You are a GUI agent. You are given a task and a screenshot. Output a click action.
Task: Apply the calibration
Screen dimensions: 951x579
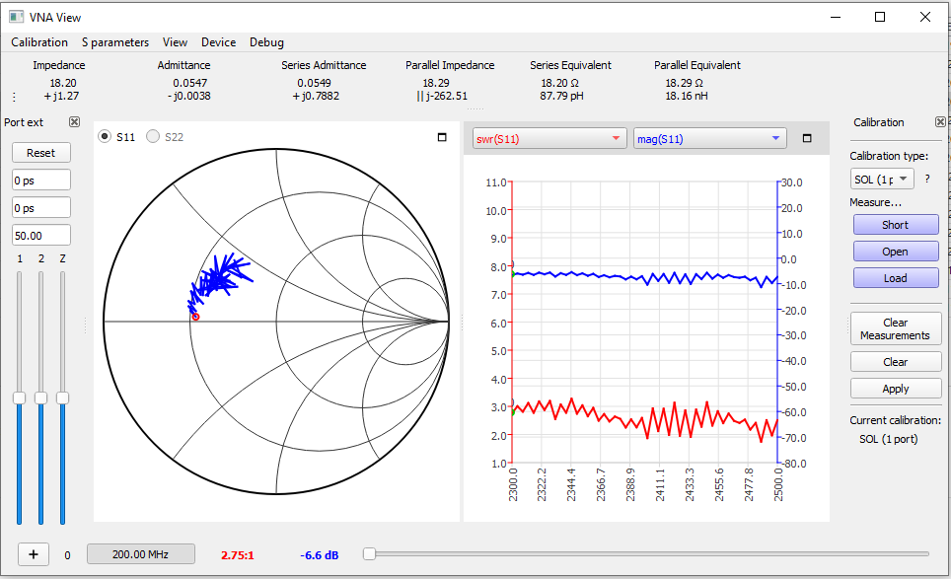coord(896,389)
